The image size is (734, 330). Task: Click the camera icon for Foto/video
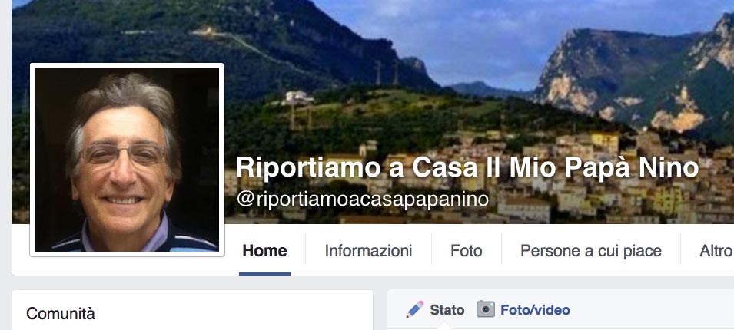tap(486, 309)
